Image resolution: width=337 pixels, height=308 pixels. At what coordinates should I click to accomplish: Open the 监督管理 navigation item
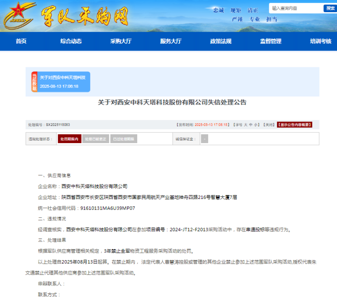pos(271,41)
